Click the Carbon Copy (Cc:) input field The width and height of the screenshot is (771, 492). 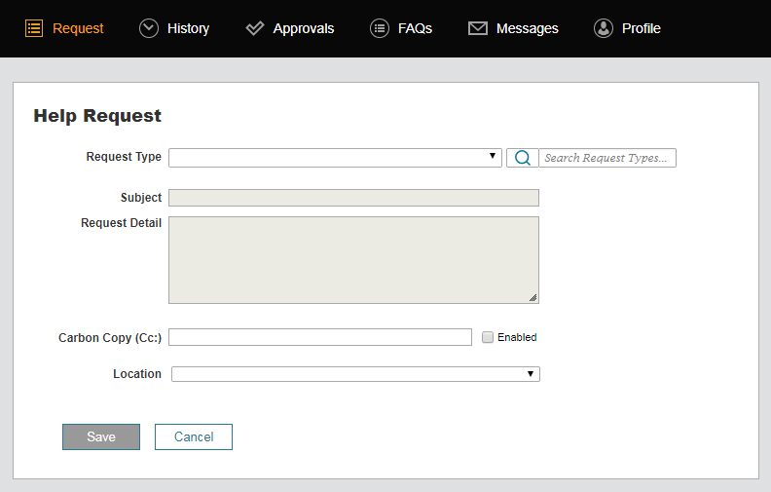(320, 337)
